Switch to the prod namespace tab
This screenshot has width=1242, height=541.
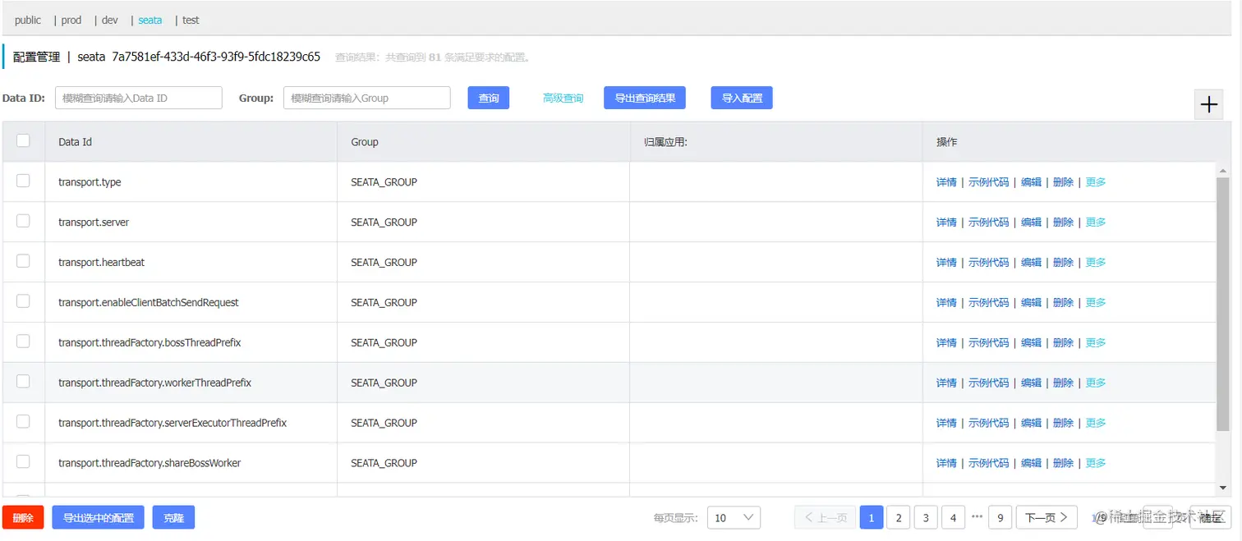pyautogui.click(x=71, y=20)
